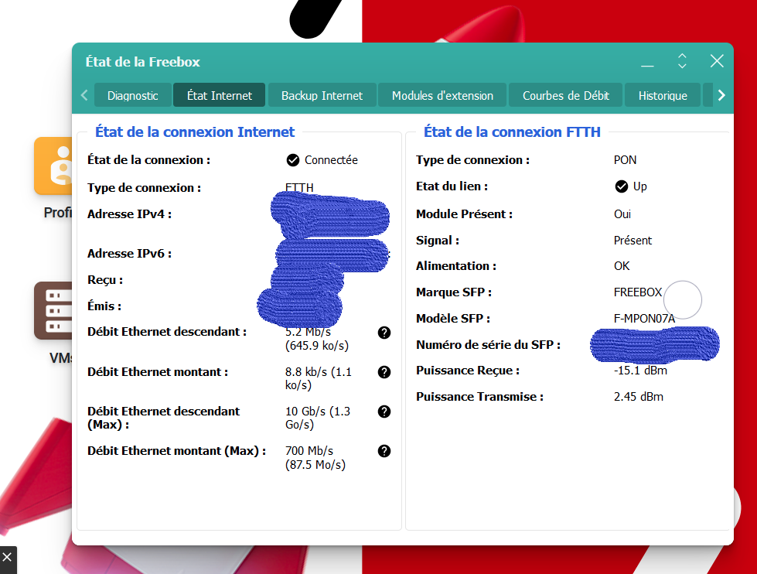Open help for Débit Ethernet descendant (Max)
757x574 pixels.
(384, 412)
